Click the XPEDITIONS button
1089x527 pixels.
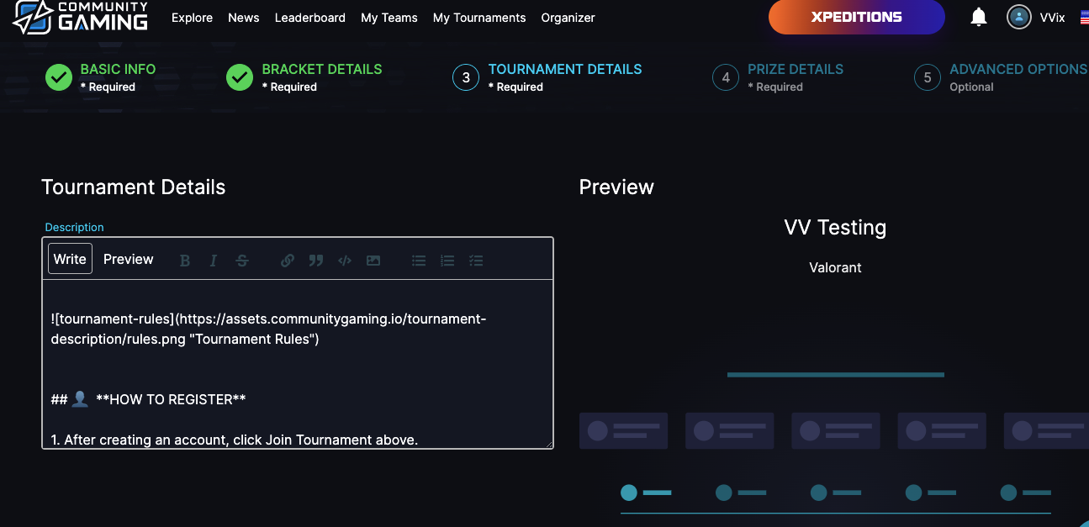[856, 17]
